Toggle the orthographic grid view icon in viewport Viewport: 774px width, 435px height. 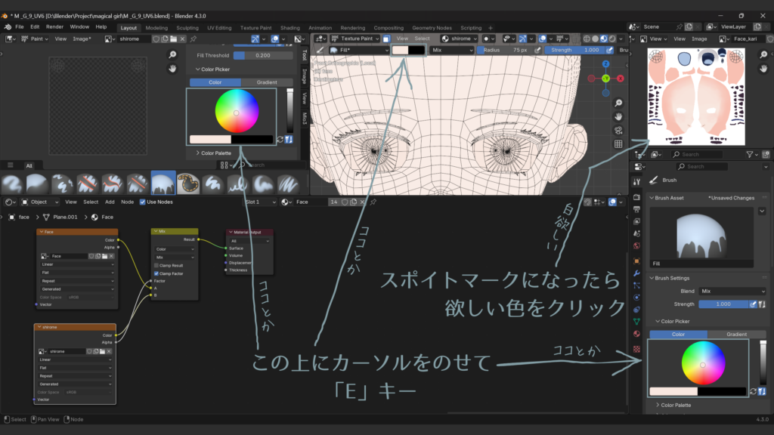pos(618,143)
